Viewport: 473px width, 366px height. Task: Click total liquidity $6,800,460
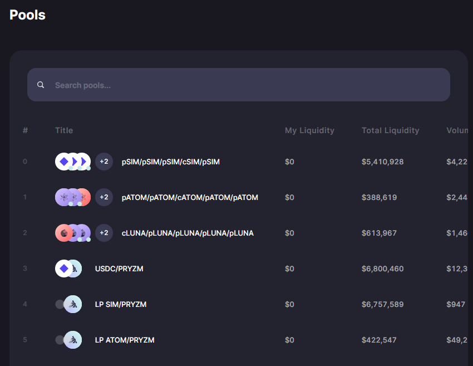tap(382, 269)
